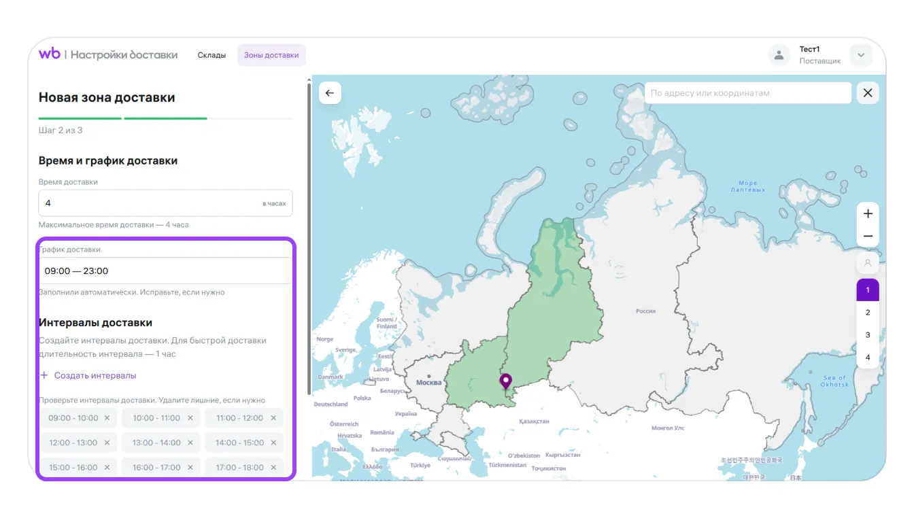This screenshot has height=518, width=914.
Task: Click the Время доставки hours input
Action: point(150,203)
